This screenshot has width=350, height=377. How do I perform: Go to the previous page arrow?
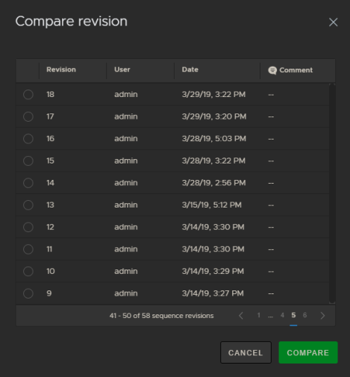(x=241, y=316)
